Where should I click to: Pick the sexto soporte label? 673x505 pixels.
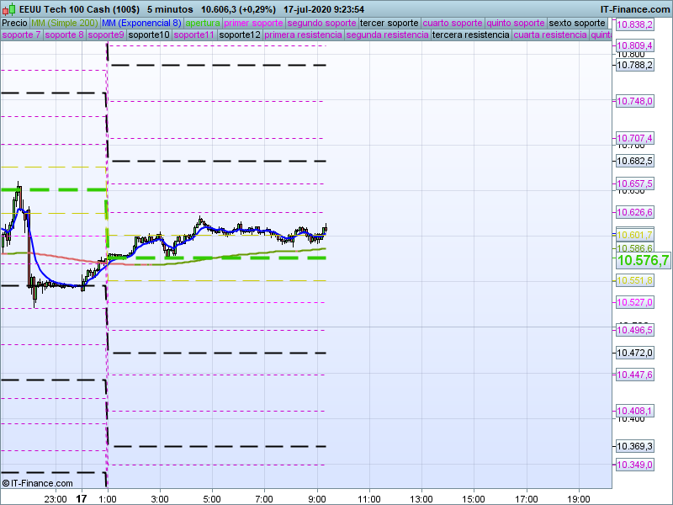pyautogui.click(x=577, y=24)
